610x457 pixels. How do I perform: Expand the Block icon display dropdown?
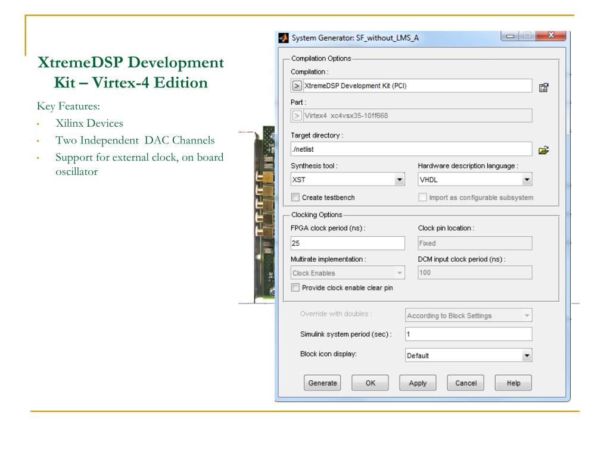527,355
